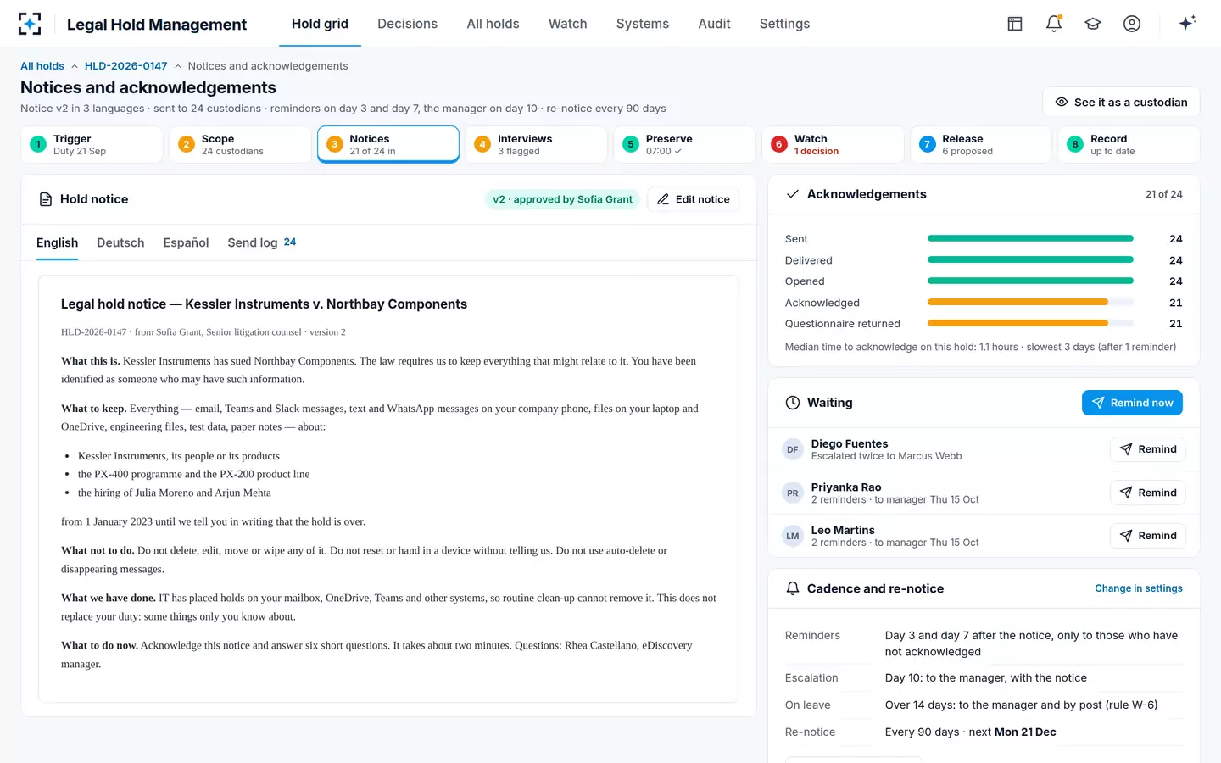Screen dimensions: 1221x763
Task: Select the English notice tab
Action: [57, 242]
